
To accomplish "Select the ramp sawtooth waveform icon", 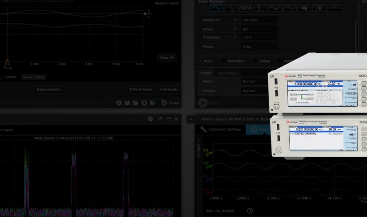I will coord(246,8).
